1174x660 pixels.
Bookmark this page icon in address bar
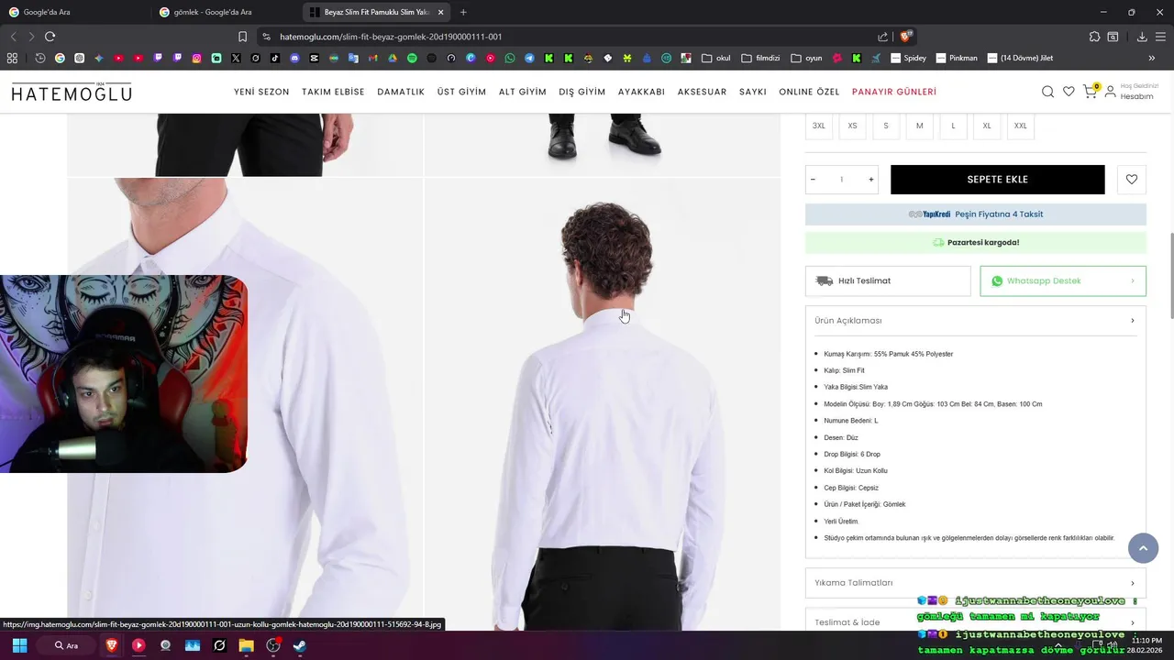click(x=242, y=37)
